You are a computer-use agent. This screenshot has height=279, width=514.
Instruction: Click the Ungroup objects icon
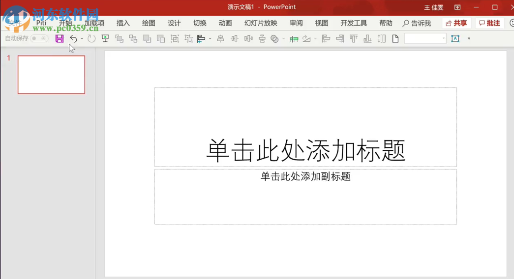(x=188, y=39)
